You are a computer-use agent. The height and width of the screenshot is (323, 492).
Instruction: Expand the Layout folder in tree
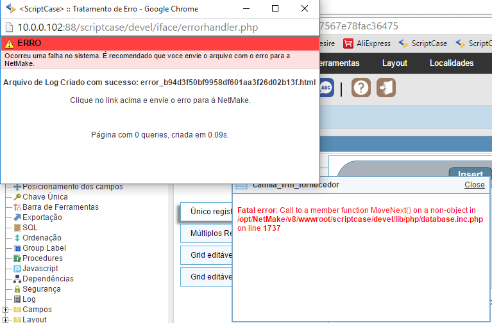click(x=6, y=320)
